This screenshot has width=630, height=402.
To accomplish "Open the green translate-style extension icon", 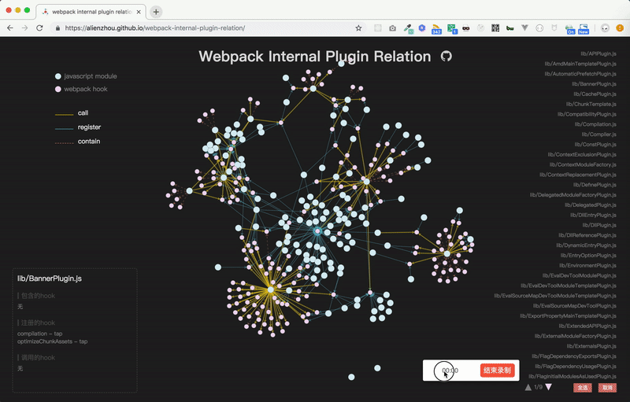I will [x=451, y=29].
